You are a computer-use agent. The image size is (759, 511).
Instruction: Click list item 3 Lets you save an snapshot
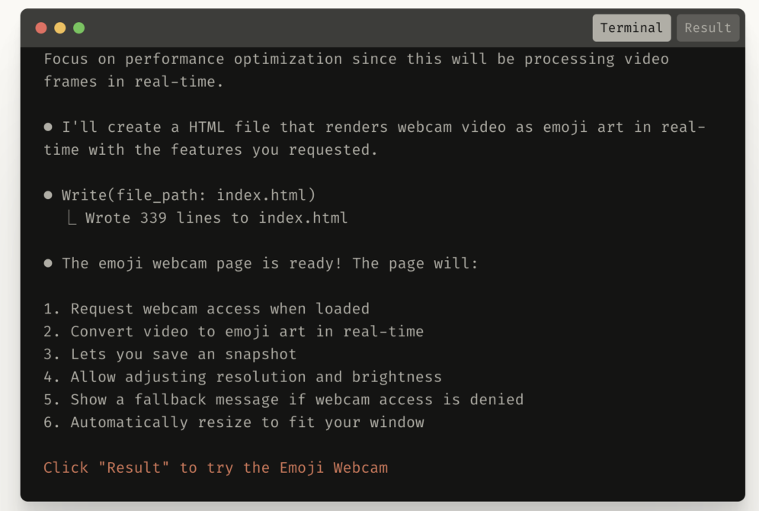click(170, 355)
